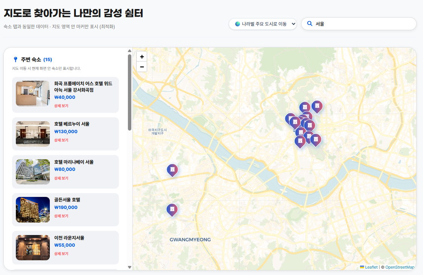Click the ₩40,000 price

point(65,97)
